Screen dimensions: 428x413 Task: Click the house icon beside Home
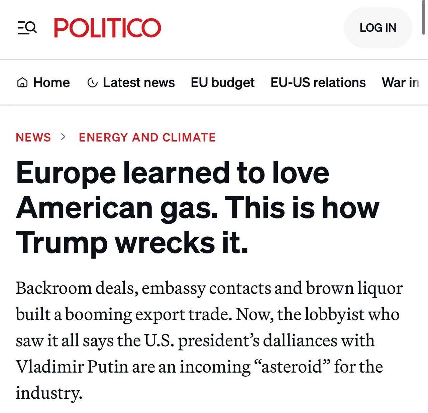click(x=22, y=82)
